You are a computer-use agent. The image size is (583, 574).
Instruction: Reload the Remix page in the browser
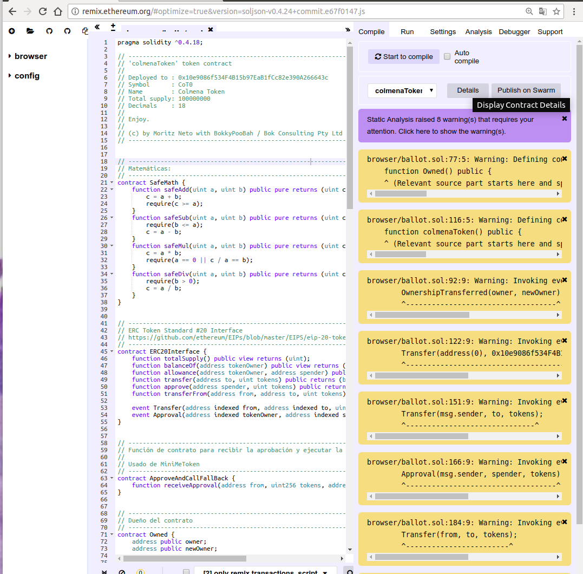point(43,11)
